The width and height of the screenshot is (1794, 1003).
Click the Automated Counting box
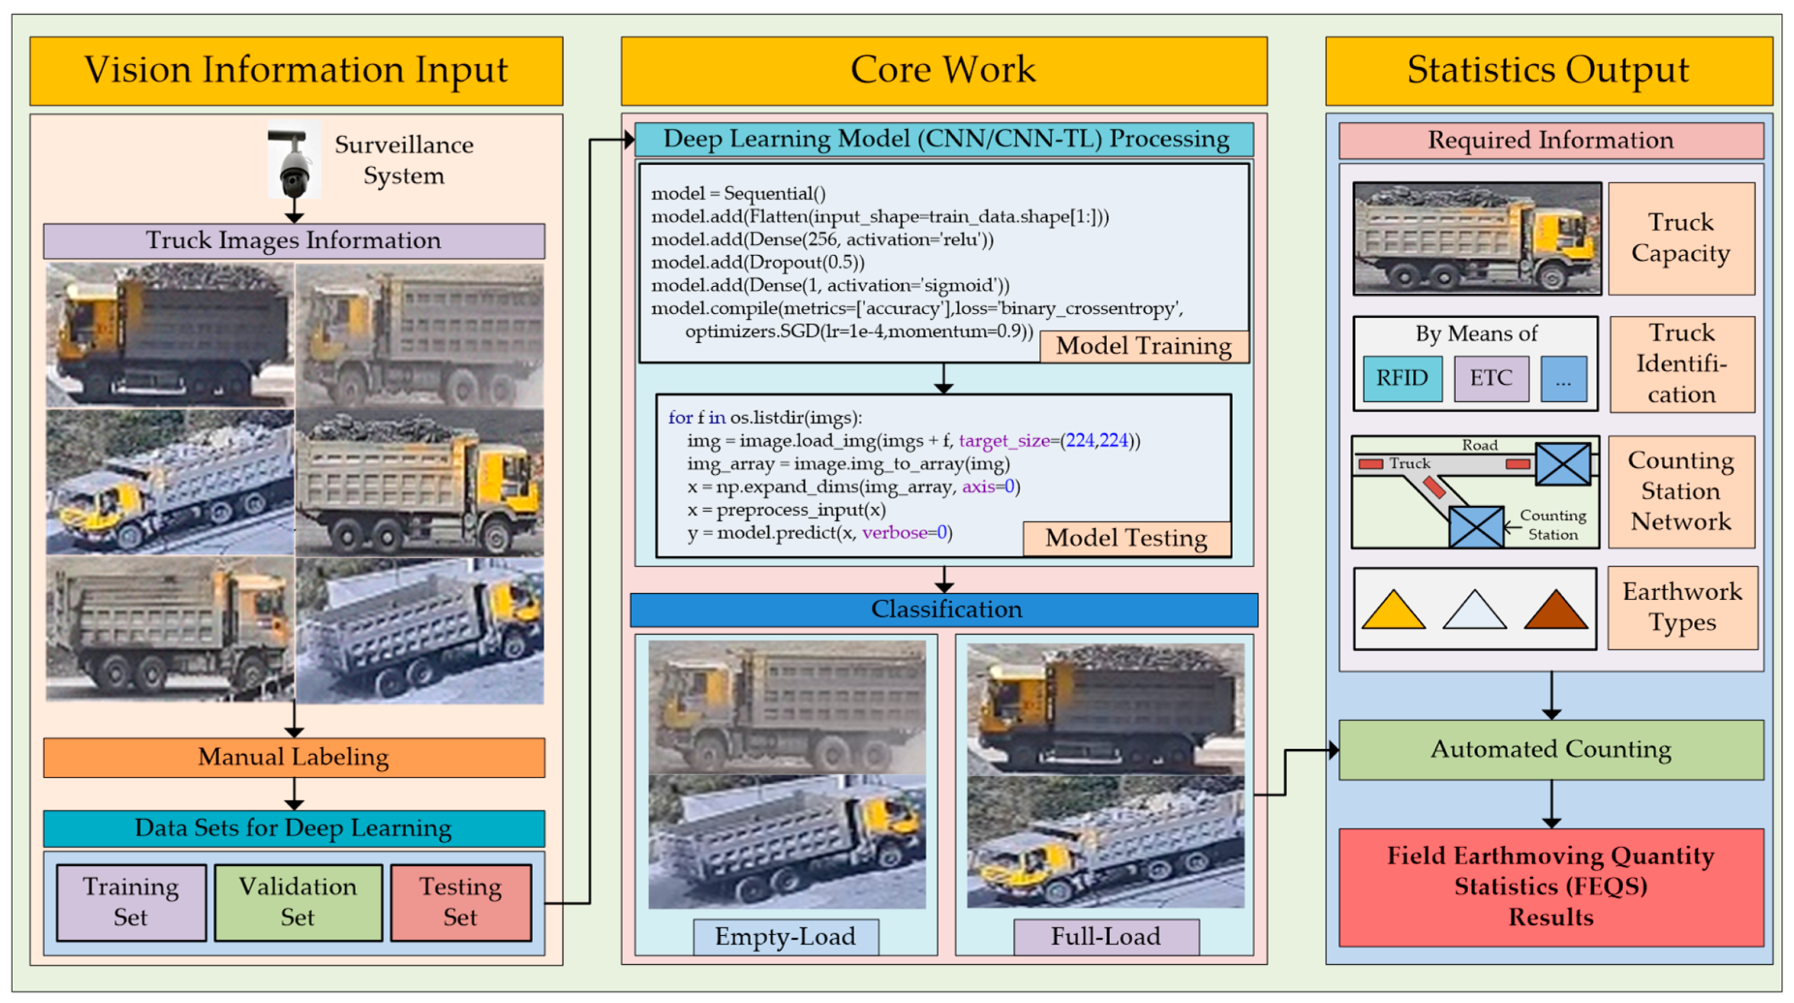click(1551, 750)
